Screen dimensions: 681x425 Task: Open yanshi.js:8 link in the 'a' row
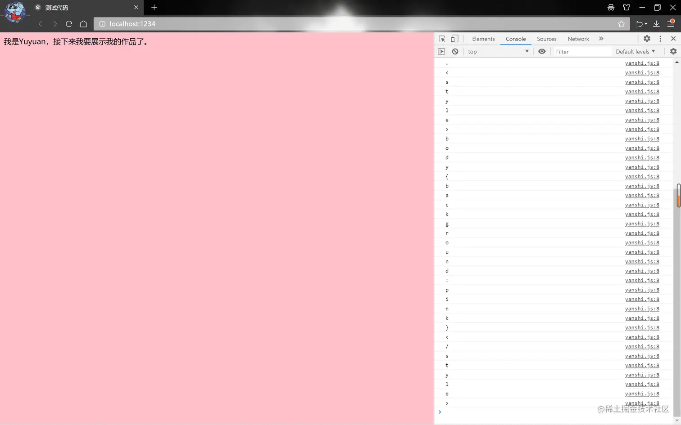[x=642, y=195]
